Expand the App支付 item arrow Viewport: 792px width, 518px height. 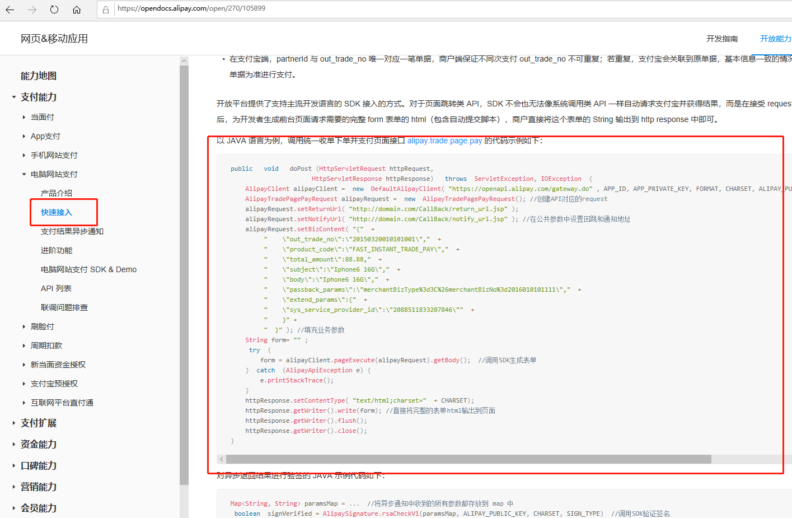click(24, 136)
